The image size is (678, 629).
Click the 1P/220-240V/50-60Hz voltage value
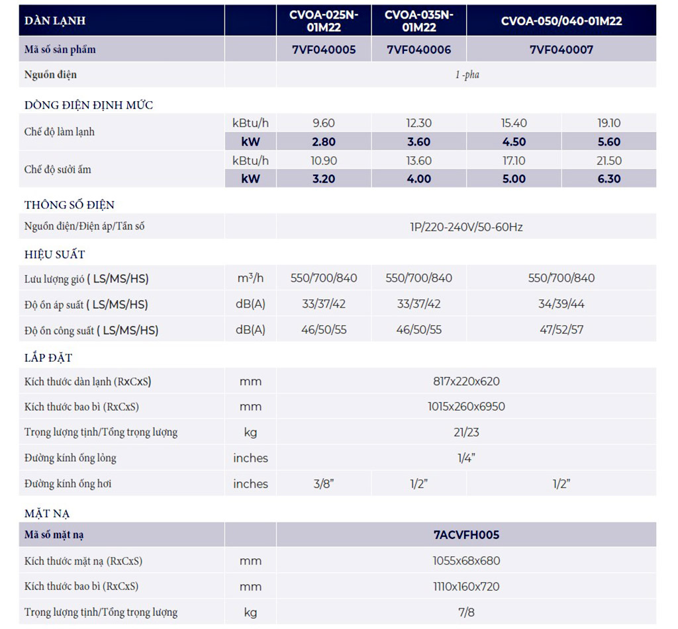[x=466, y=227]
